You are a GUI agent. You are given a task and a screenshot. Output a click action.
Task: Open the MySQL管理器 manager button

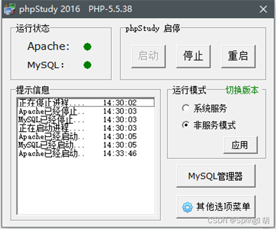click(x=216, y=176)
